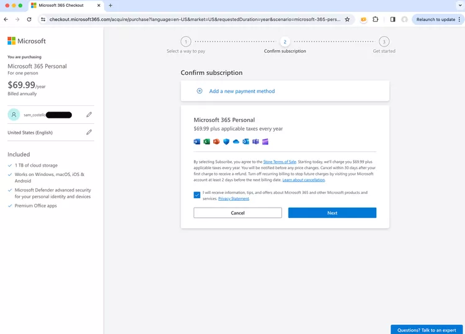
Task: Bookmark this page with the star icon
Action: 347,19
